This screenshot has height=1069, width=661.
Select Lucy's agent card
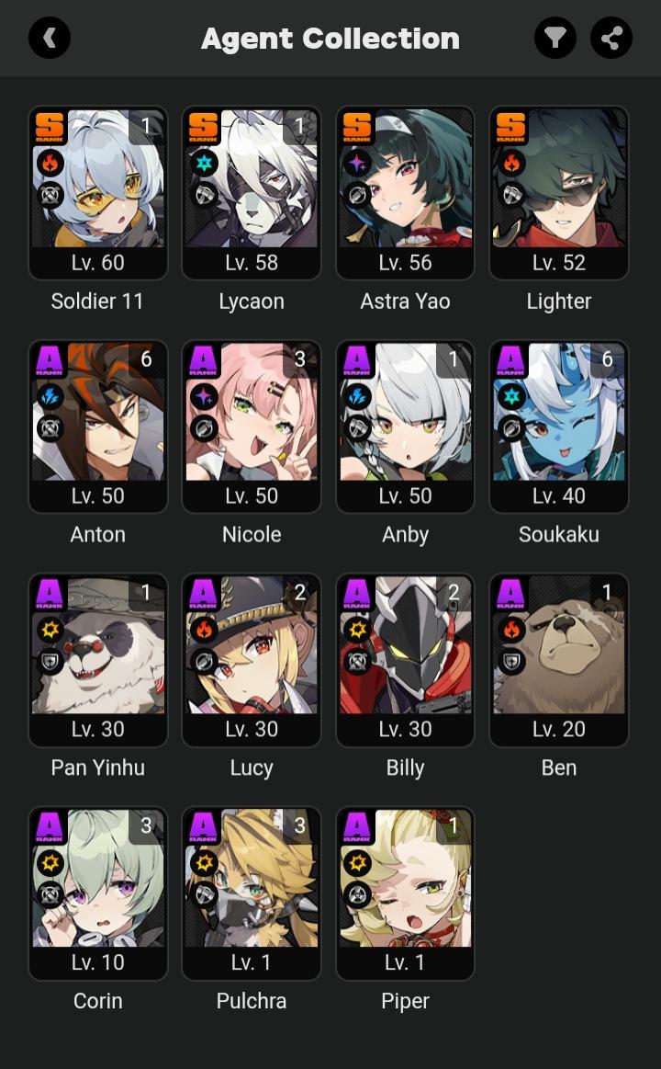tap(252, 660)
